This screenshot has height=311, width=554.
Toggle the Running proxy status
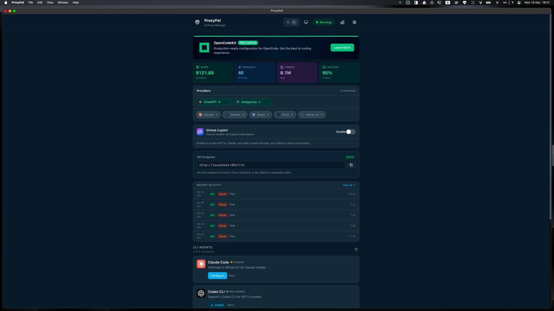[x=324, y=22]
